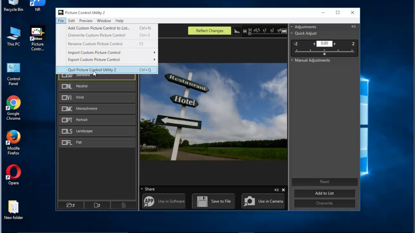
Task: Set preview zoom to x0.5
Action: tap(257, 30)
